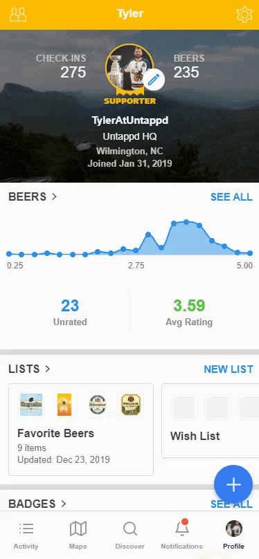The width and height of the screenshot is (259, 559).
Task: Open the Maps tab
Action: click(78, 535)
